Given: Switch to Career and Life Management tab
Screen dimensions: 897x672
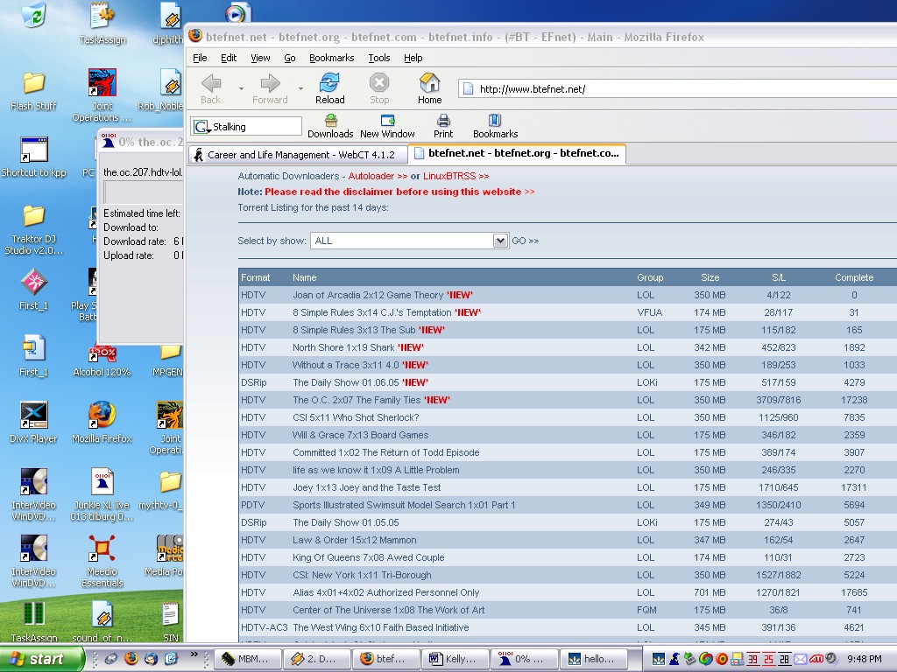Looking at the screenshot, I should pos(298,155).
